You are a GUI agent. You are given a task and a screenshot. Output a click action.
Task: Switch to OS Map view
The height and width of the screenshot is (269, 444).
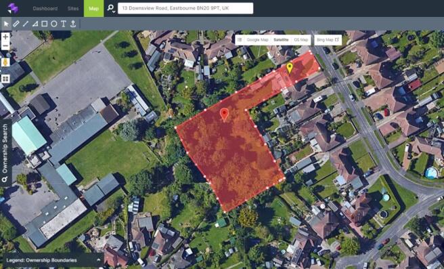301,40
